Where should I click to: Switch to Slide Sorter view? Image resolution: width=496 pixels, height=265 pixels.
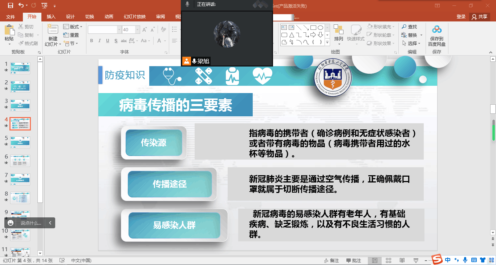coord(388,261)
